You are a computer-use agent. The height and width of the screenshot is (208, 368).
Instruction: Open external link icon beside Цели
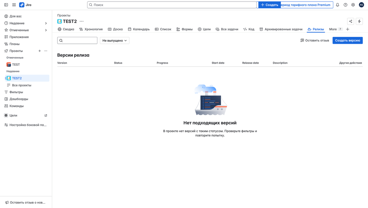coord(46,115)
